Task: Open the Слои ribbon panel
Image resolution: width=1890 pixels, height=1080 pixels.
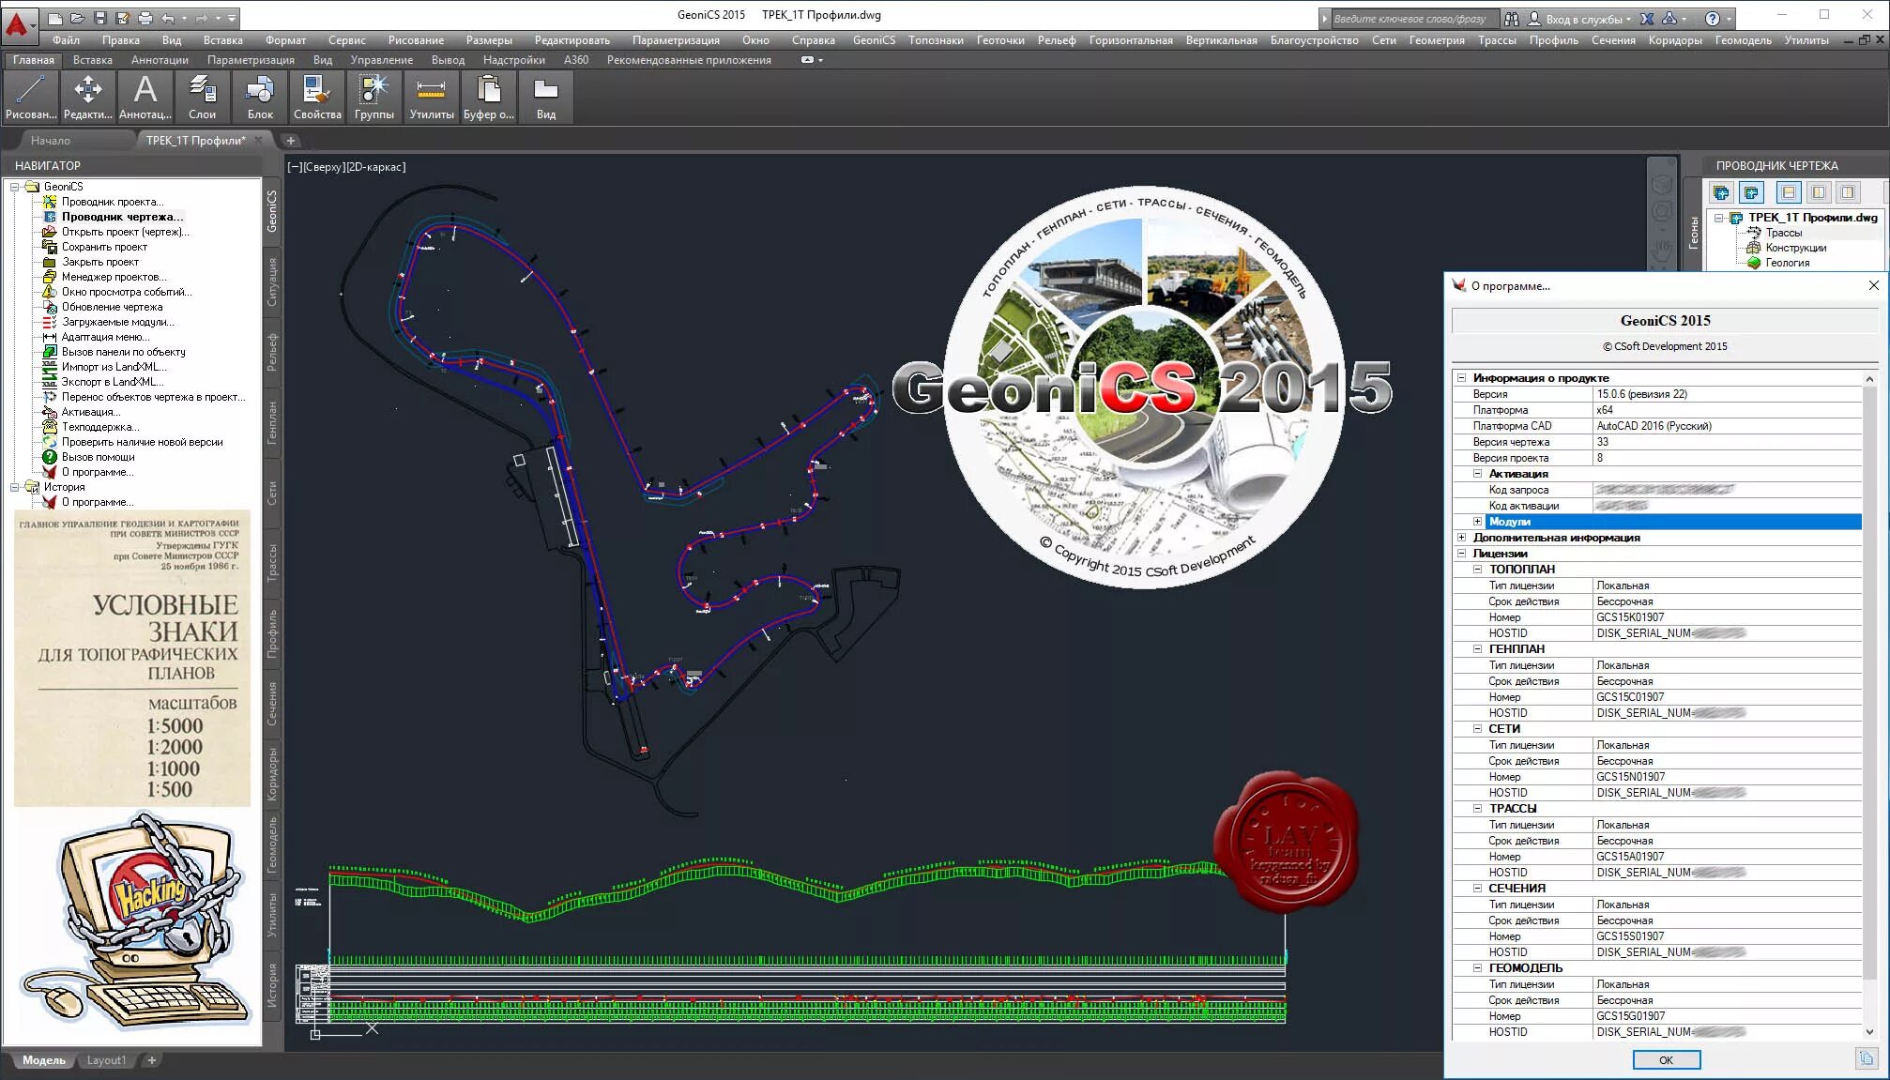Action: pyautogui.click(x=202, y=98)
